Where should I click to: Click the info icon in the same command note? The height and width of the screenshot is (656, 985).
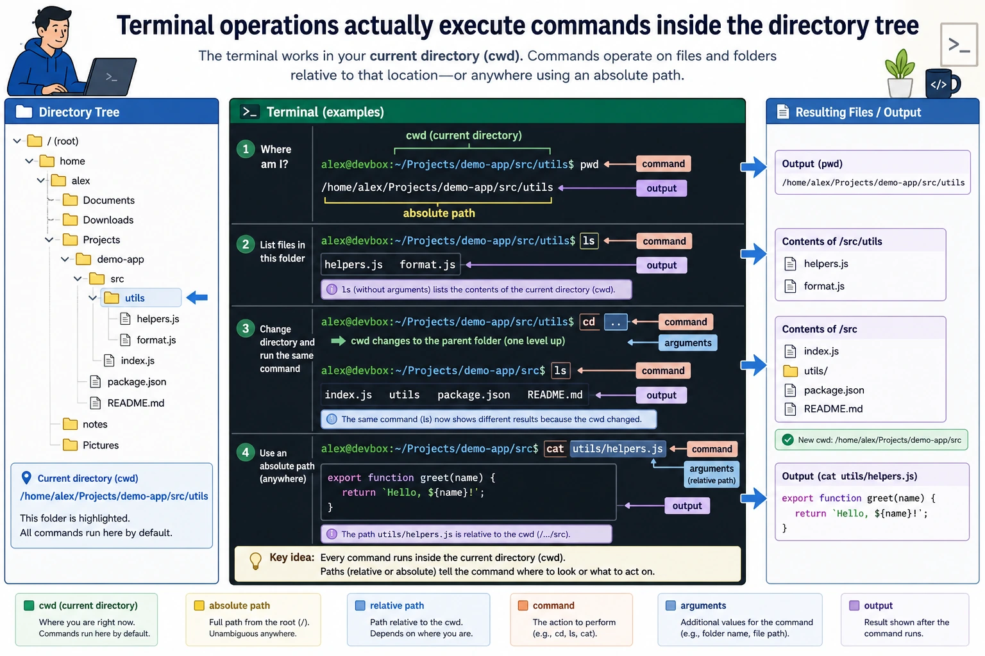tap(332, 419)
